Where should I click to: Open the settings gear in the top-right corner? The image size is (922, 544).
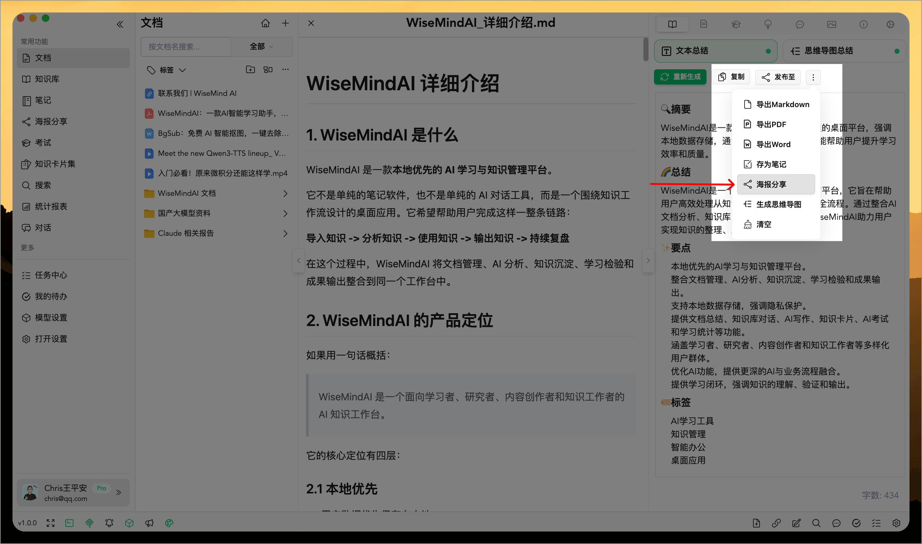click(x=891, y=24)
